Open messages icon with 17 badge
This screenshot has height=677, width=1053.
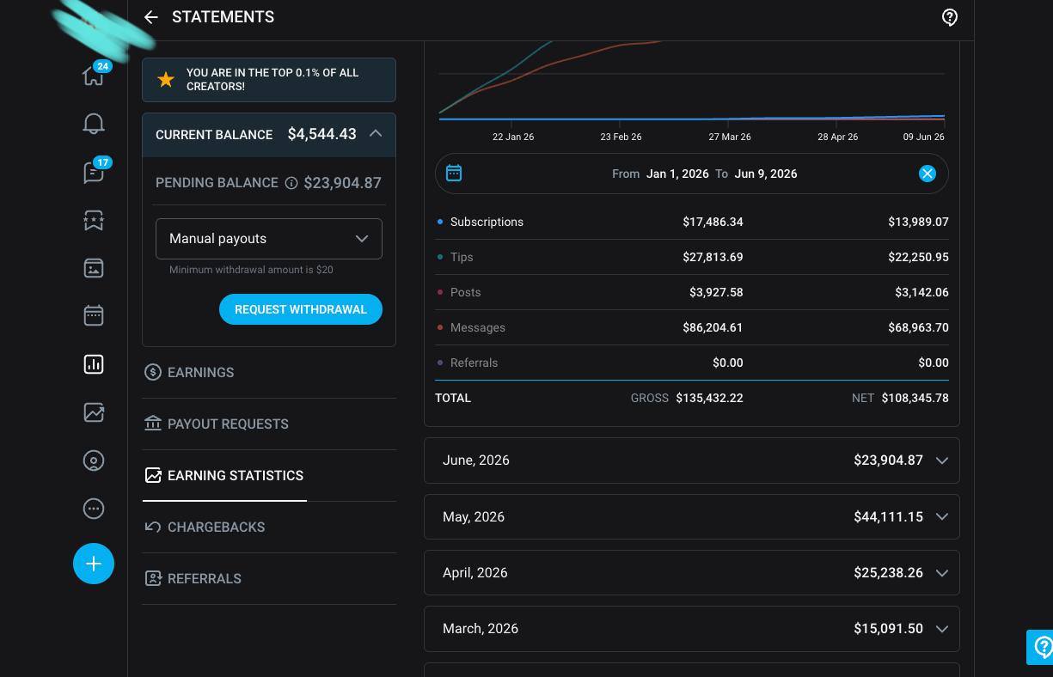94,172
